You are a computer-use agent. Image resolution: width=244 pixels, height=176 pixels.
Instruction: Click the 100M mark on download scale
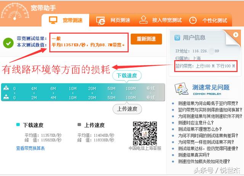(131, 89)
